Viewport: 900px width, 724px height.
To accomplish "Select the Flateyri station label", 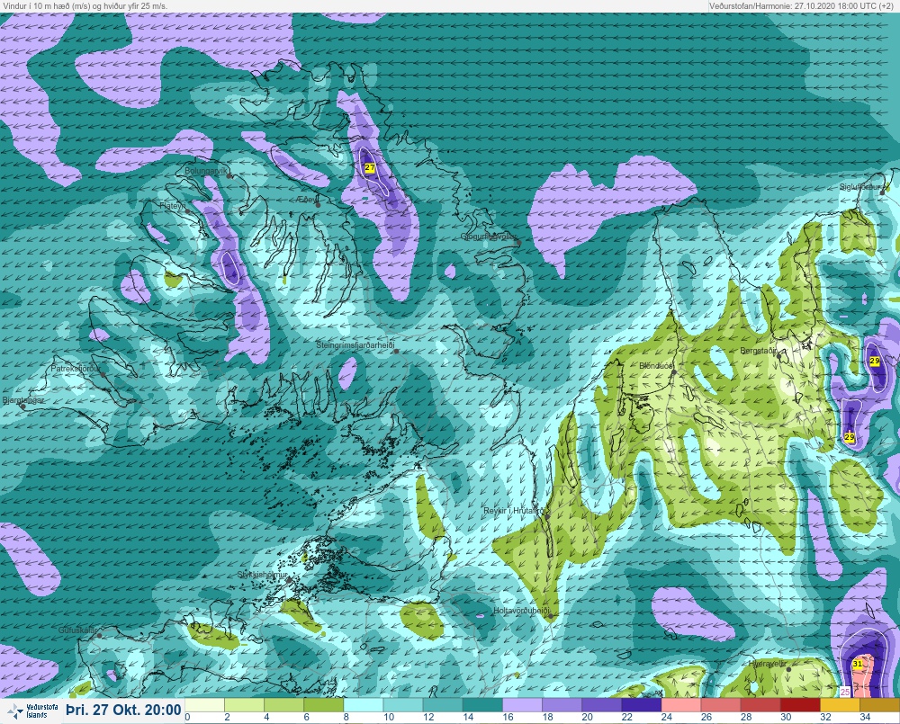I will click(173, 205).
